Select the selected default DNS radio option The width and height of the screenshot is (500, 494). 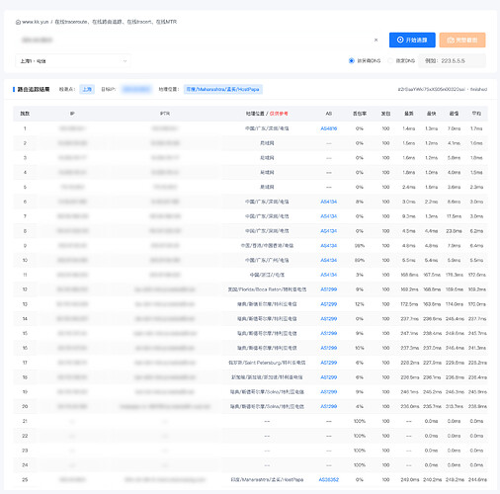pos(352,60)
